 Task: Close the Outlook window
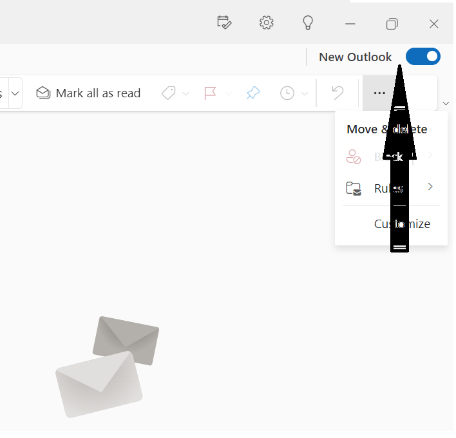pyautogui.click(x=434, y=24)
